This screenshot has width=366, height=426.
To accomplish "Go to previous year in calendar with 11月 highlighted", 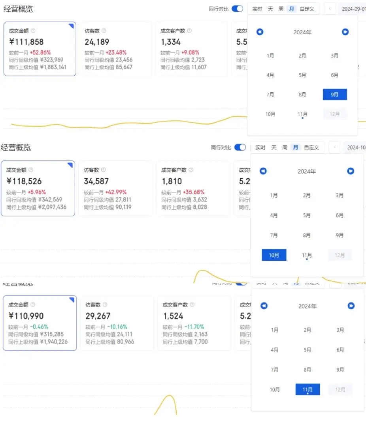I will (264, 306).
